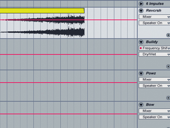Fold the Revcrsh track
The width and height of the screenshot is (170, 128).
pos(141,11)
